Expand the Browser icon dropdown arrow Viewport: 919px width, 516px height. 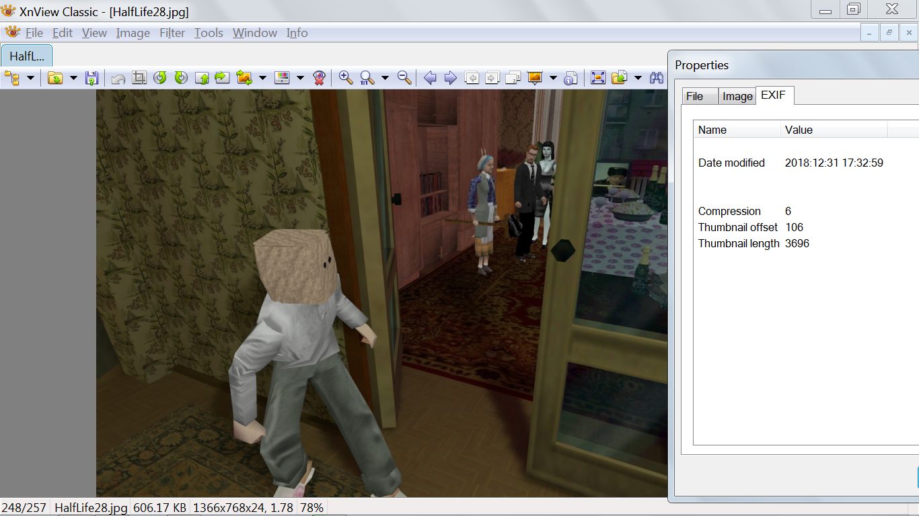[x=30, y=78]
